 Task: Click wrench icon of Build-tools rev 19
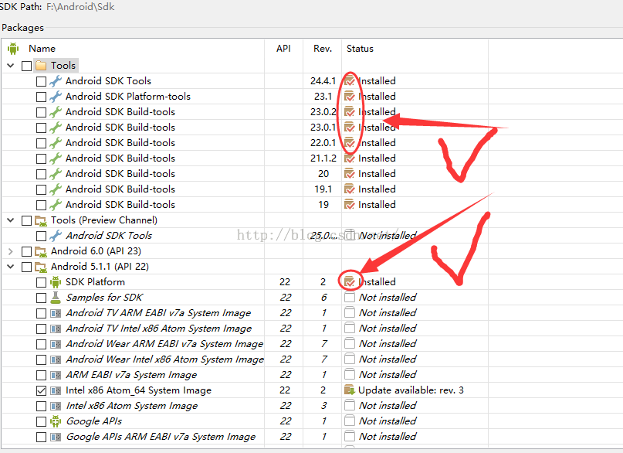[x=56, y=204]
